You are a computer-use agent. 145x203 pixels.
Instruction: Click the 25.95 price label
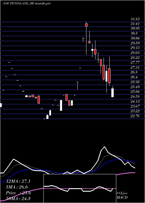pos(135,82)
